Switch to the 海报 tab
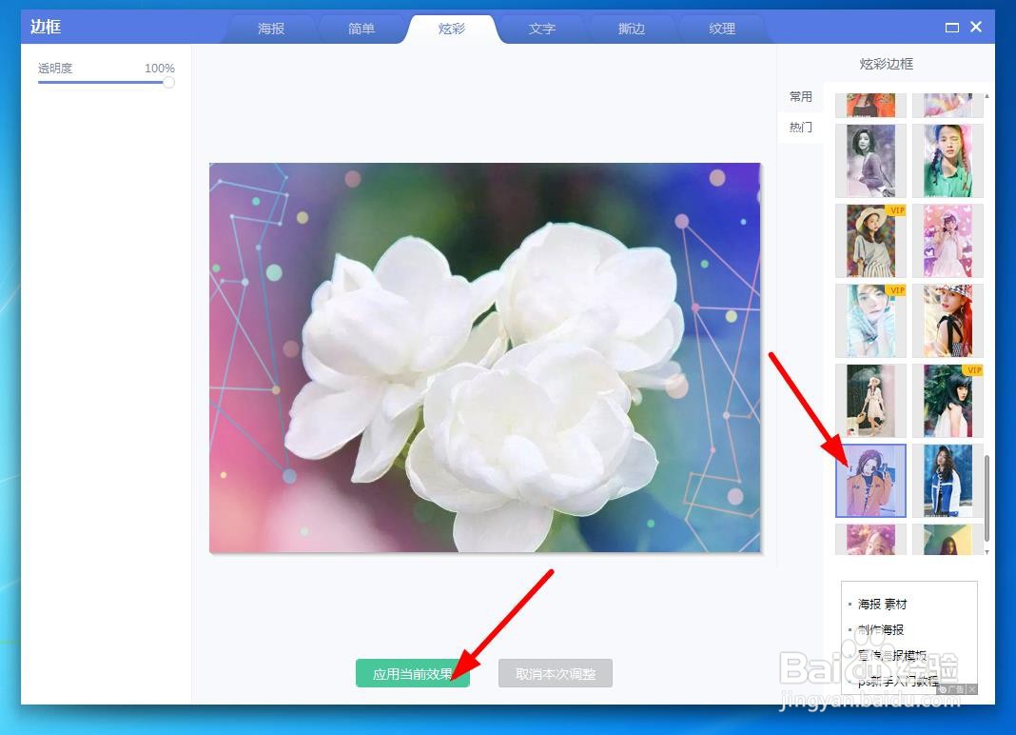 [271, 29]
